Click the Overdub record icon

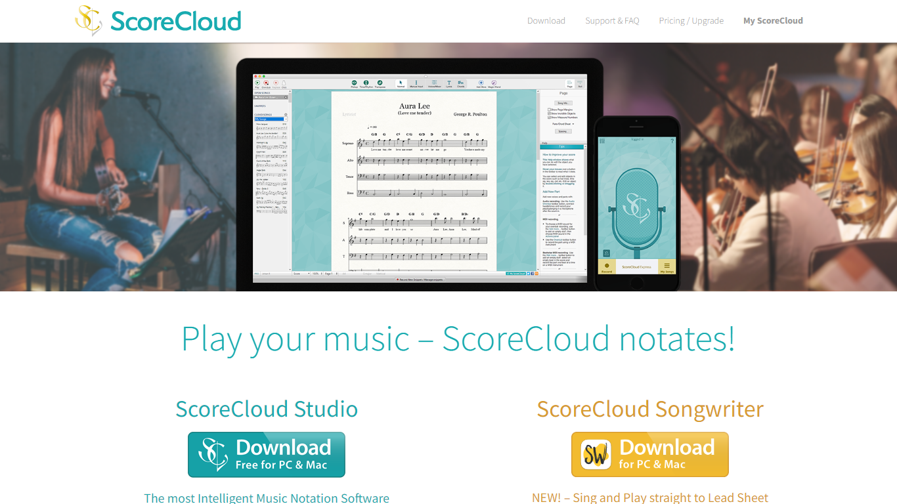(x=266, y=83)
